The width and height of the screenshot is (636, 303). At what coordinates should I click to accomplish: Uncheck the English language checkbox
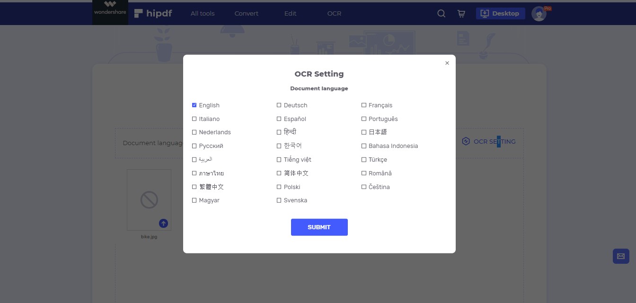point(194,105)
